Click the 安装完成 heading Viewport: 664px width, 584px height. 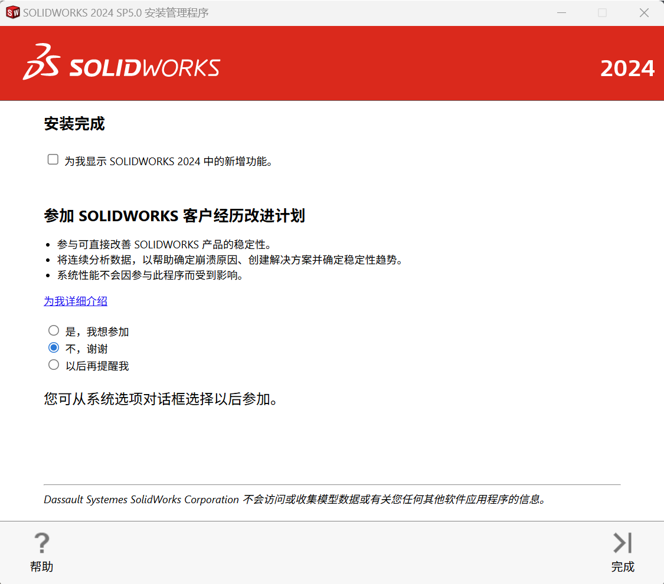(x=74, y=123)
